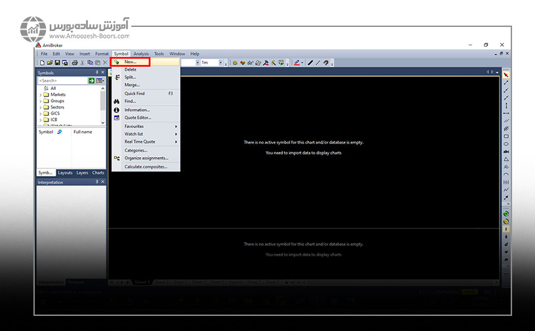Select the triangle drawing tool

[506, 159]
